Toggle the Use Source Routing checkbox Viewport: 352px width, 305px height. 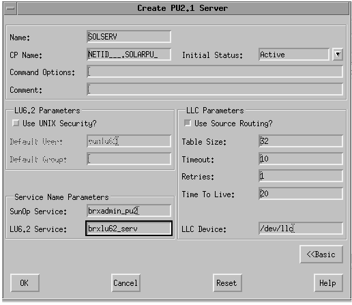188,123
